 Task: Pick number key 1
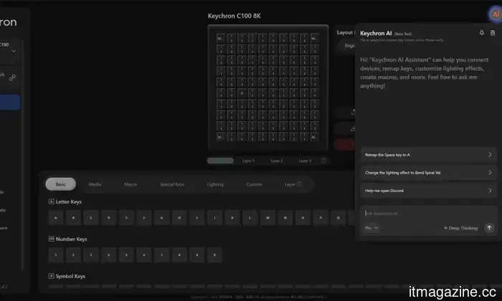(56, 255)
